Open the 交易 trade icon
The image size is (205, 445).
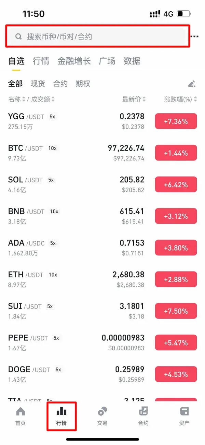pos(101,415)
